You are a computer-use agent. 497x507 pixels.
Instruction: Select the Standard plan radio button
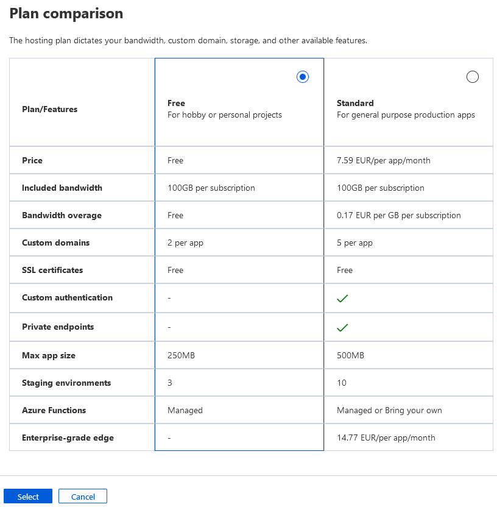(472, 77)
